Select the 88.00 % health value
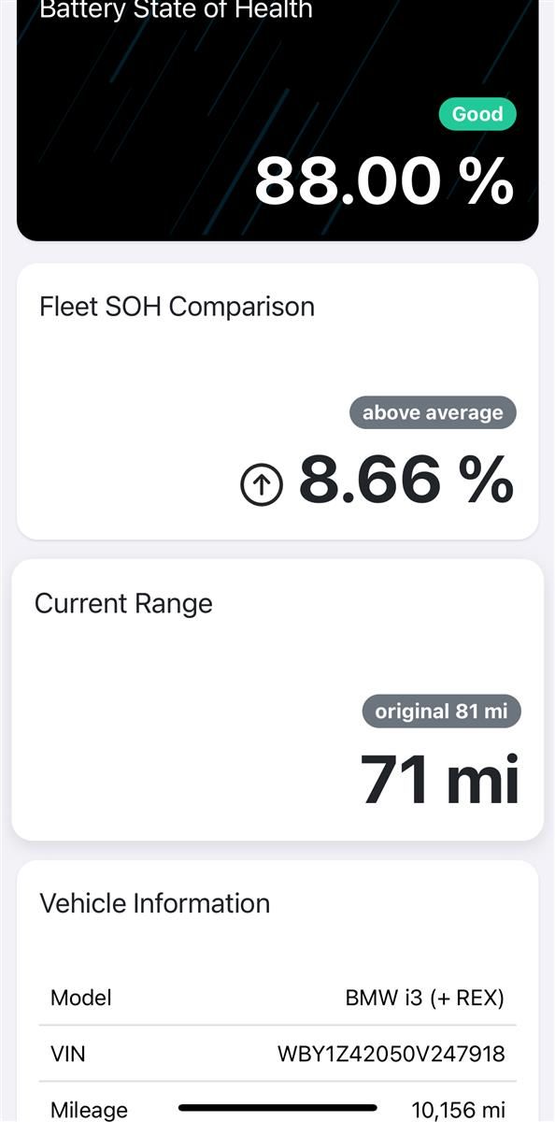 (x=384, y=180)
